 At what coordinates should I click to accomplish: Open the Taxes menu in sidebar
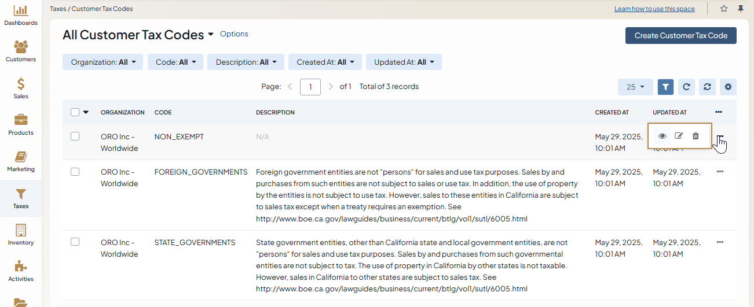coord(21,198)
